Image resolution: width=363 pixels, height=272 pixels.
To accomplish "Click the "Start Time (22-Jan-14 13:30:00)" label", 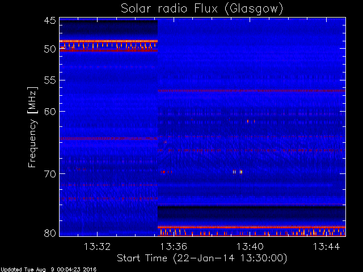I will coord(202,258).
